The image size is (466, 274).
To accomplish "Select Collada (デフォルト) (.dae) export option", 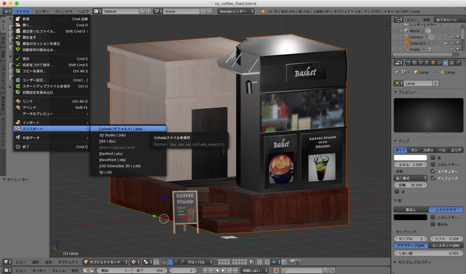I will click(x=122, y=129).
